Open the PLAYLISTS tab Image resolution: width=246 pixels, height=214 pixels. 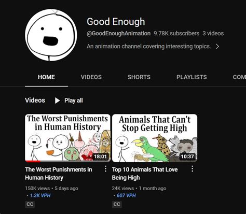click(x=192, y=77)
